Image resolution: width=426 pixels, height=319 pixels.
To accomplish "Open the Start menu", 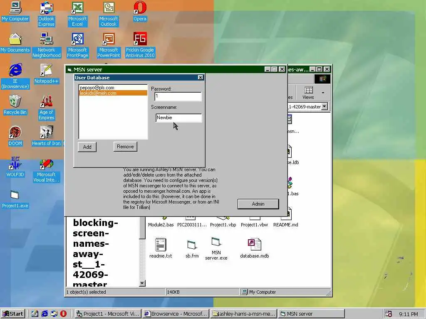I will point(13,314).
